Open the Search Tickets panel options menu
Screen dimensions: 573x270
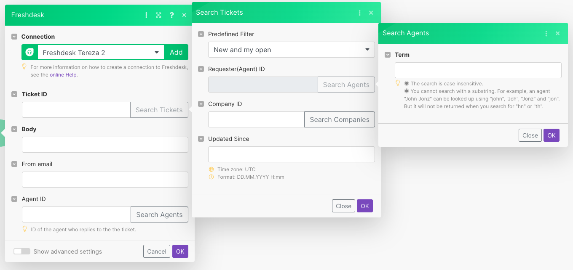coord(359,13)
